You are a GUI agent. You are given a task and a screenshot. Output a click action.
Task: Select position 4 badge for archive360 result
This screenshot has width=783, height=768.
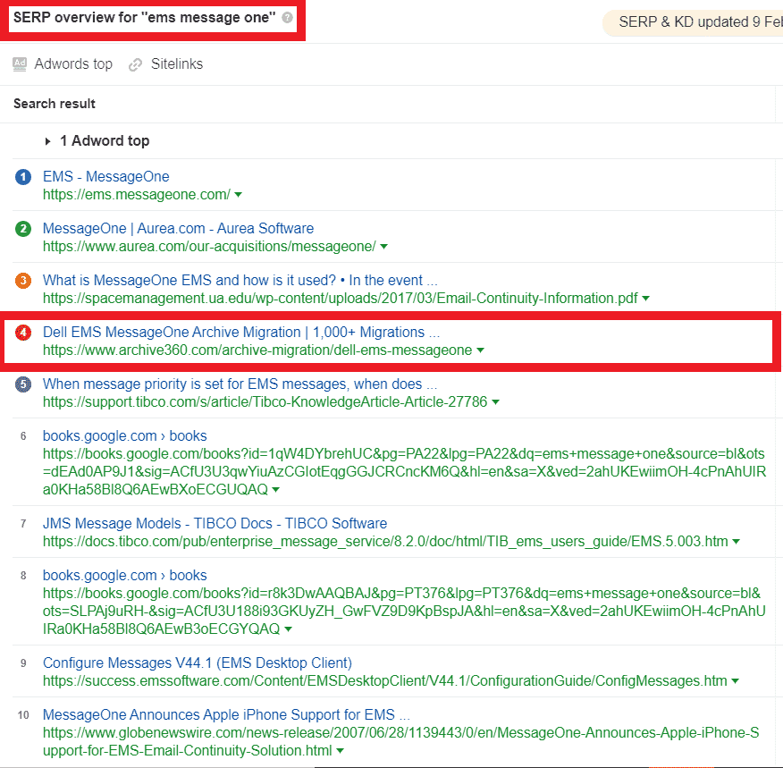(x=23, y=333)
